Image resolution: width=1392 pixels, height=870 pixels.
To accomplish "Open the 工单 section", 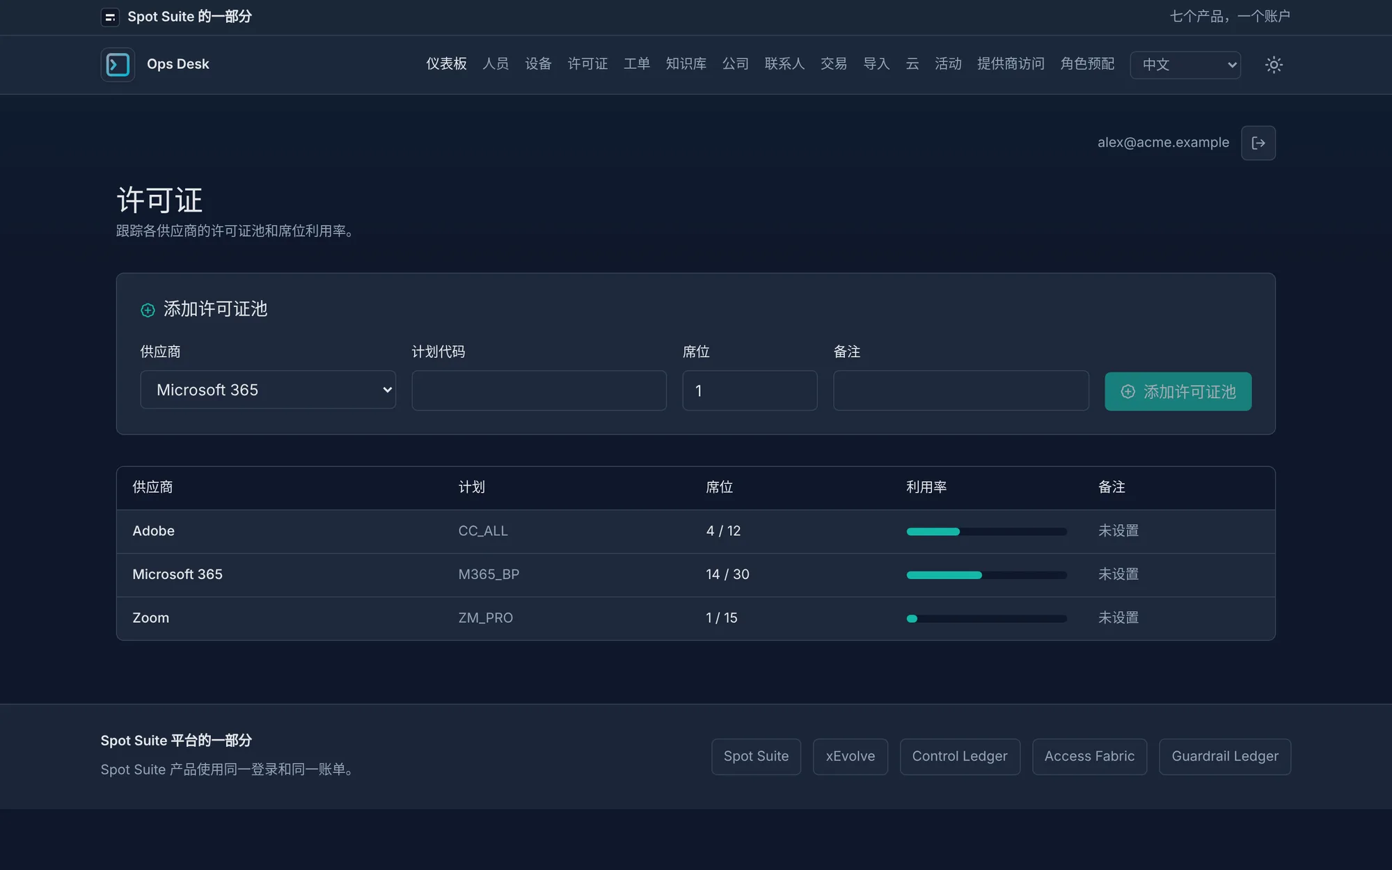I will tap(637, 64).
